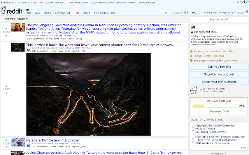Open [l+c] on Cuomo challenger post
The image size is (249, 155).
pos(79,39)
